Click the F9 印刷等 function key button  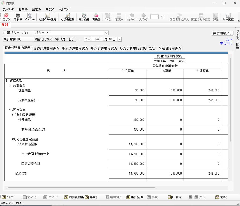175,197
